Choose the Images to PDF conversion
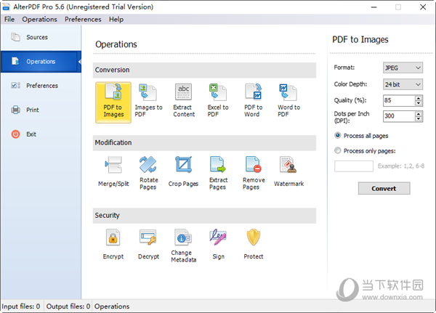 pos(148,101)
